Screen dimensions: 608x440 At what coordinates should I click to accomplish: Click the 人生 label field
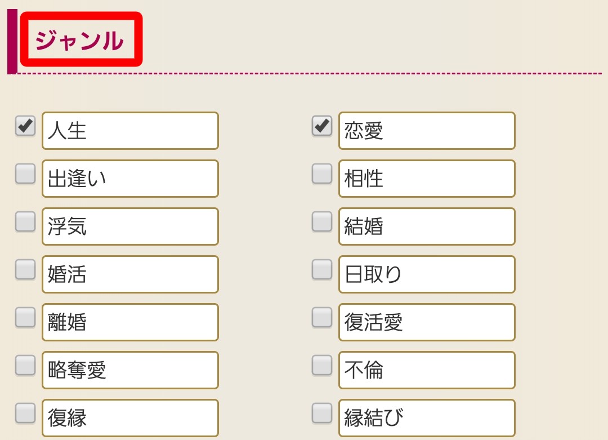(130, 131)
